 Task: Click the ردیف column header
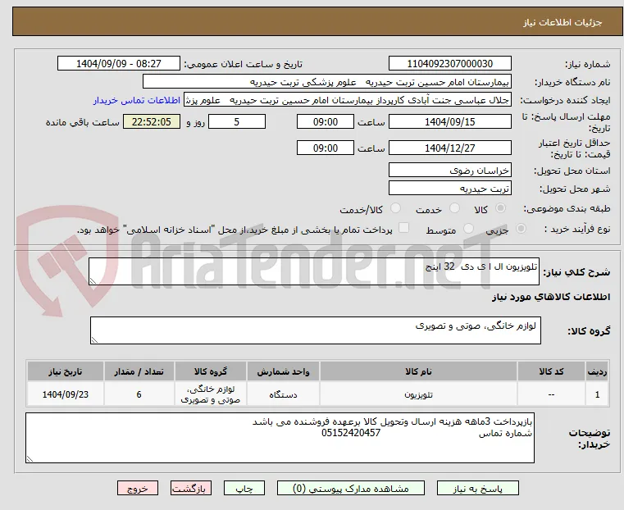[597, 371]
